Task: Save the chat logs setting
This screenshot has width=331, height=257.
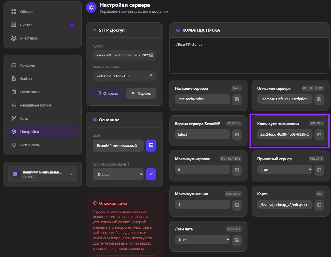Action: point(237,240)
